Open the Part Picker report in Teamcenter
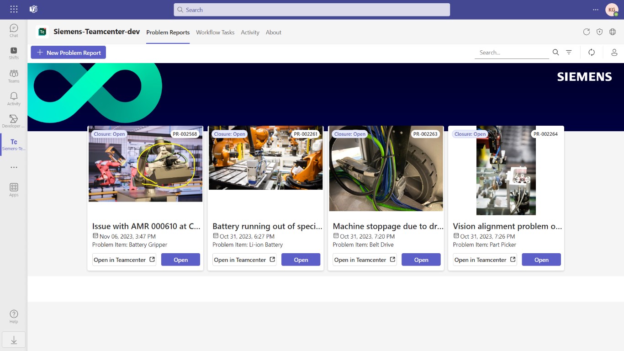This screenshot has width=624, height=351. [485, 260]
